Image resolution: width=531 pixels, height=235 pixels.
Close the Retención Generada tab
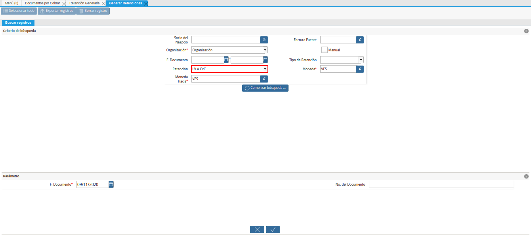(x=103, y=3)
